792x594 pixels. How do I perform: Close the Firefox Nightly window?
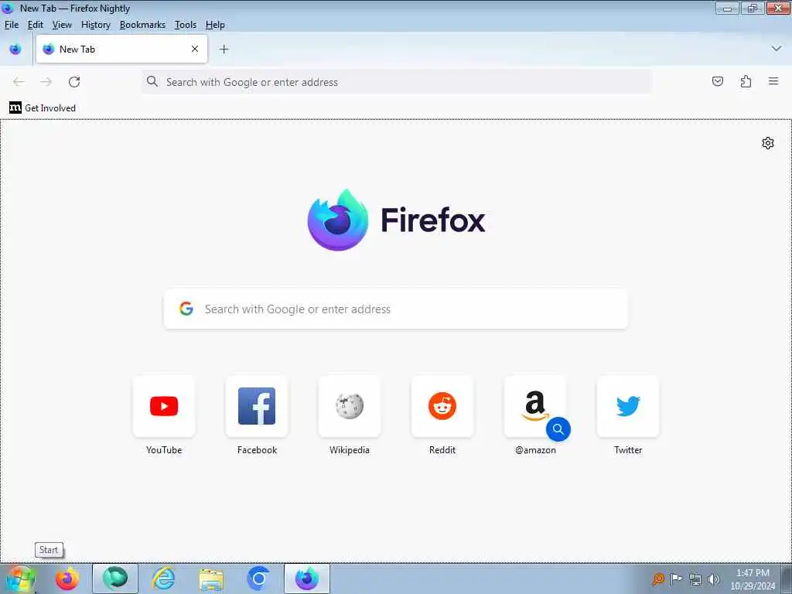coord(778,8)
